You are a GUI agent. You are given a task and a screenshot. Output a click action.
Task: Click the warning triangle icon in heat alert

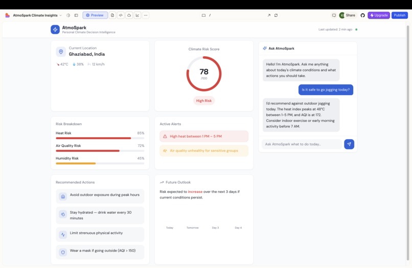(165, 136)
